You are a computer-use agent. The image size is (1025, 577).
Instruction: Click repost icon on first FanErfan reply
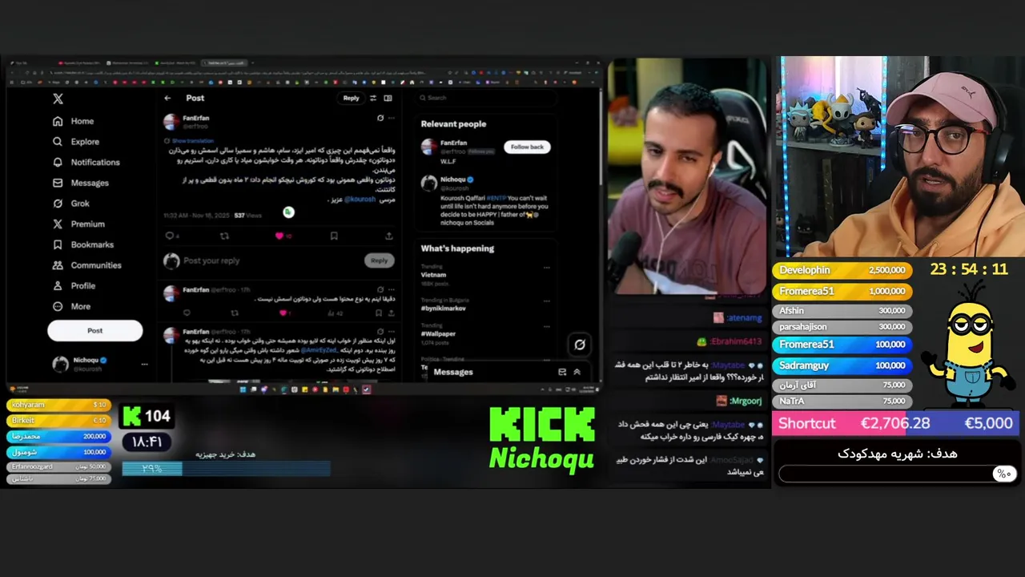(x=235, y=313)
